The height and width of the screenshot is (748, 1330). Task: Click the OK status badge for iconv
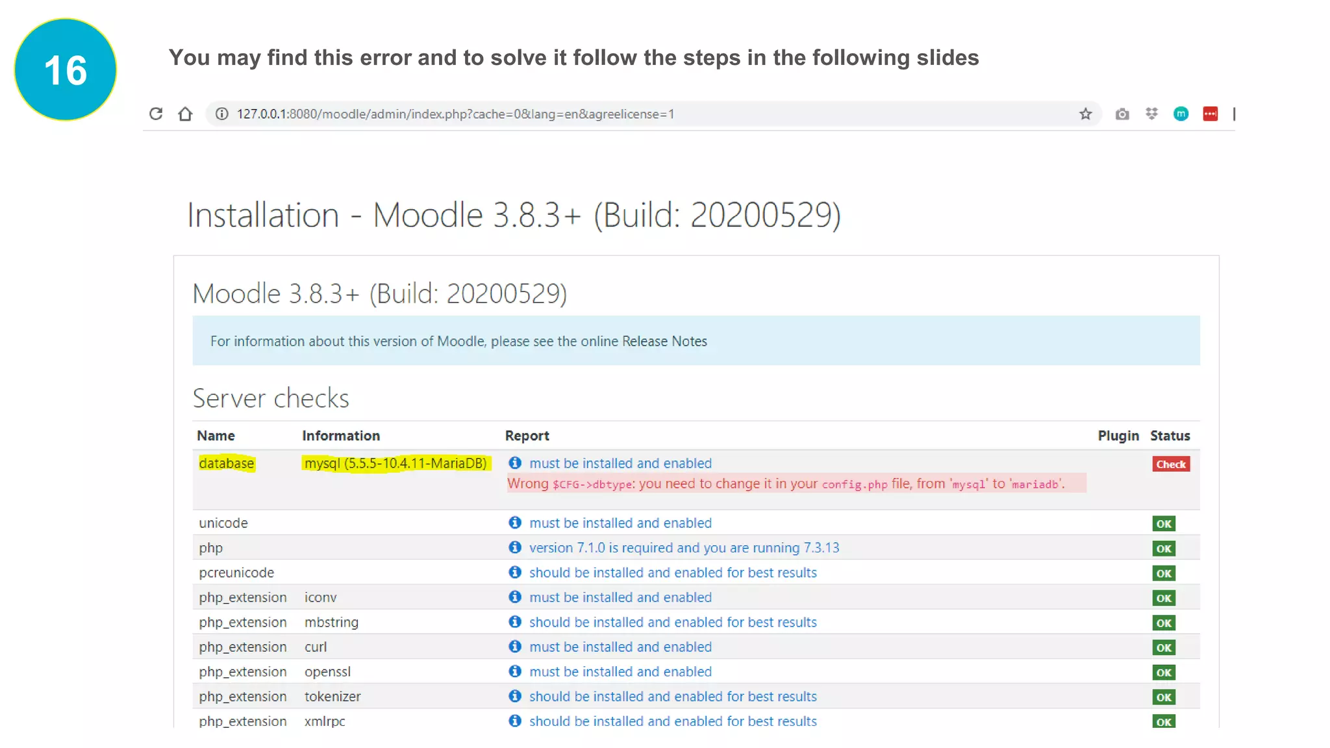[x=1164, y=598]
